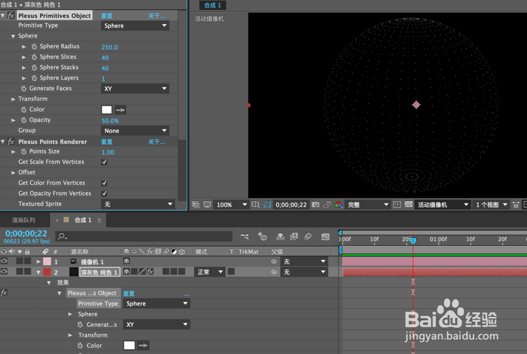Click 关于... for Plexus Primitives Object

click(157, 16)
